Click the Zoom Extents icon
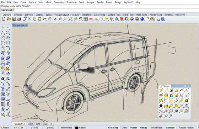Image resolution: width=199 pixels, height=129 pixels. (x=70, y=19)
